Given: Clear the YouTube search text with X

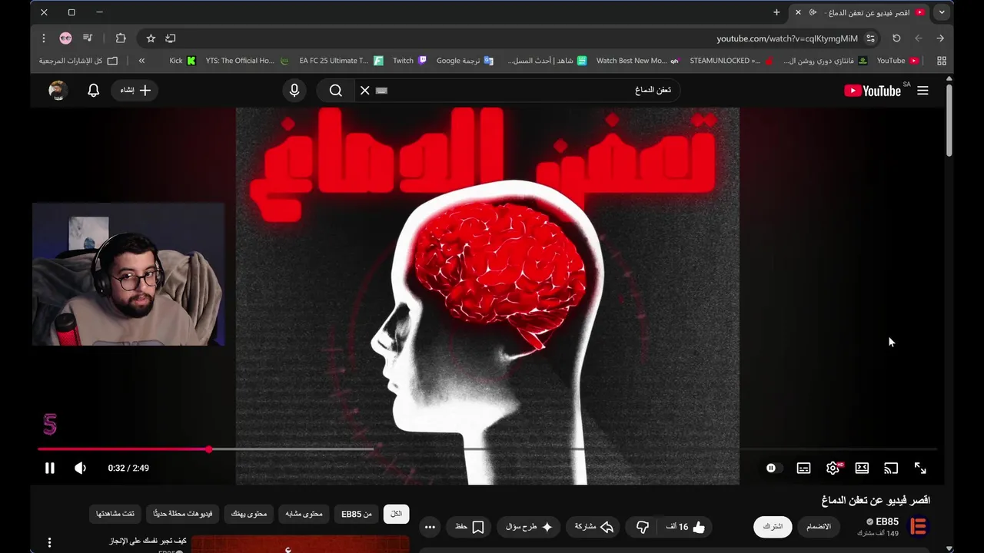Looking at the screenshot, I should 365,91.
